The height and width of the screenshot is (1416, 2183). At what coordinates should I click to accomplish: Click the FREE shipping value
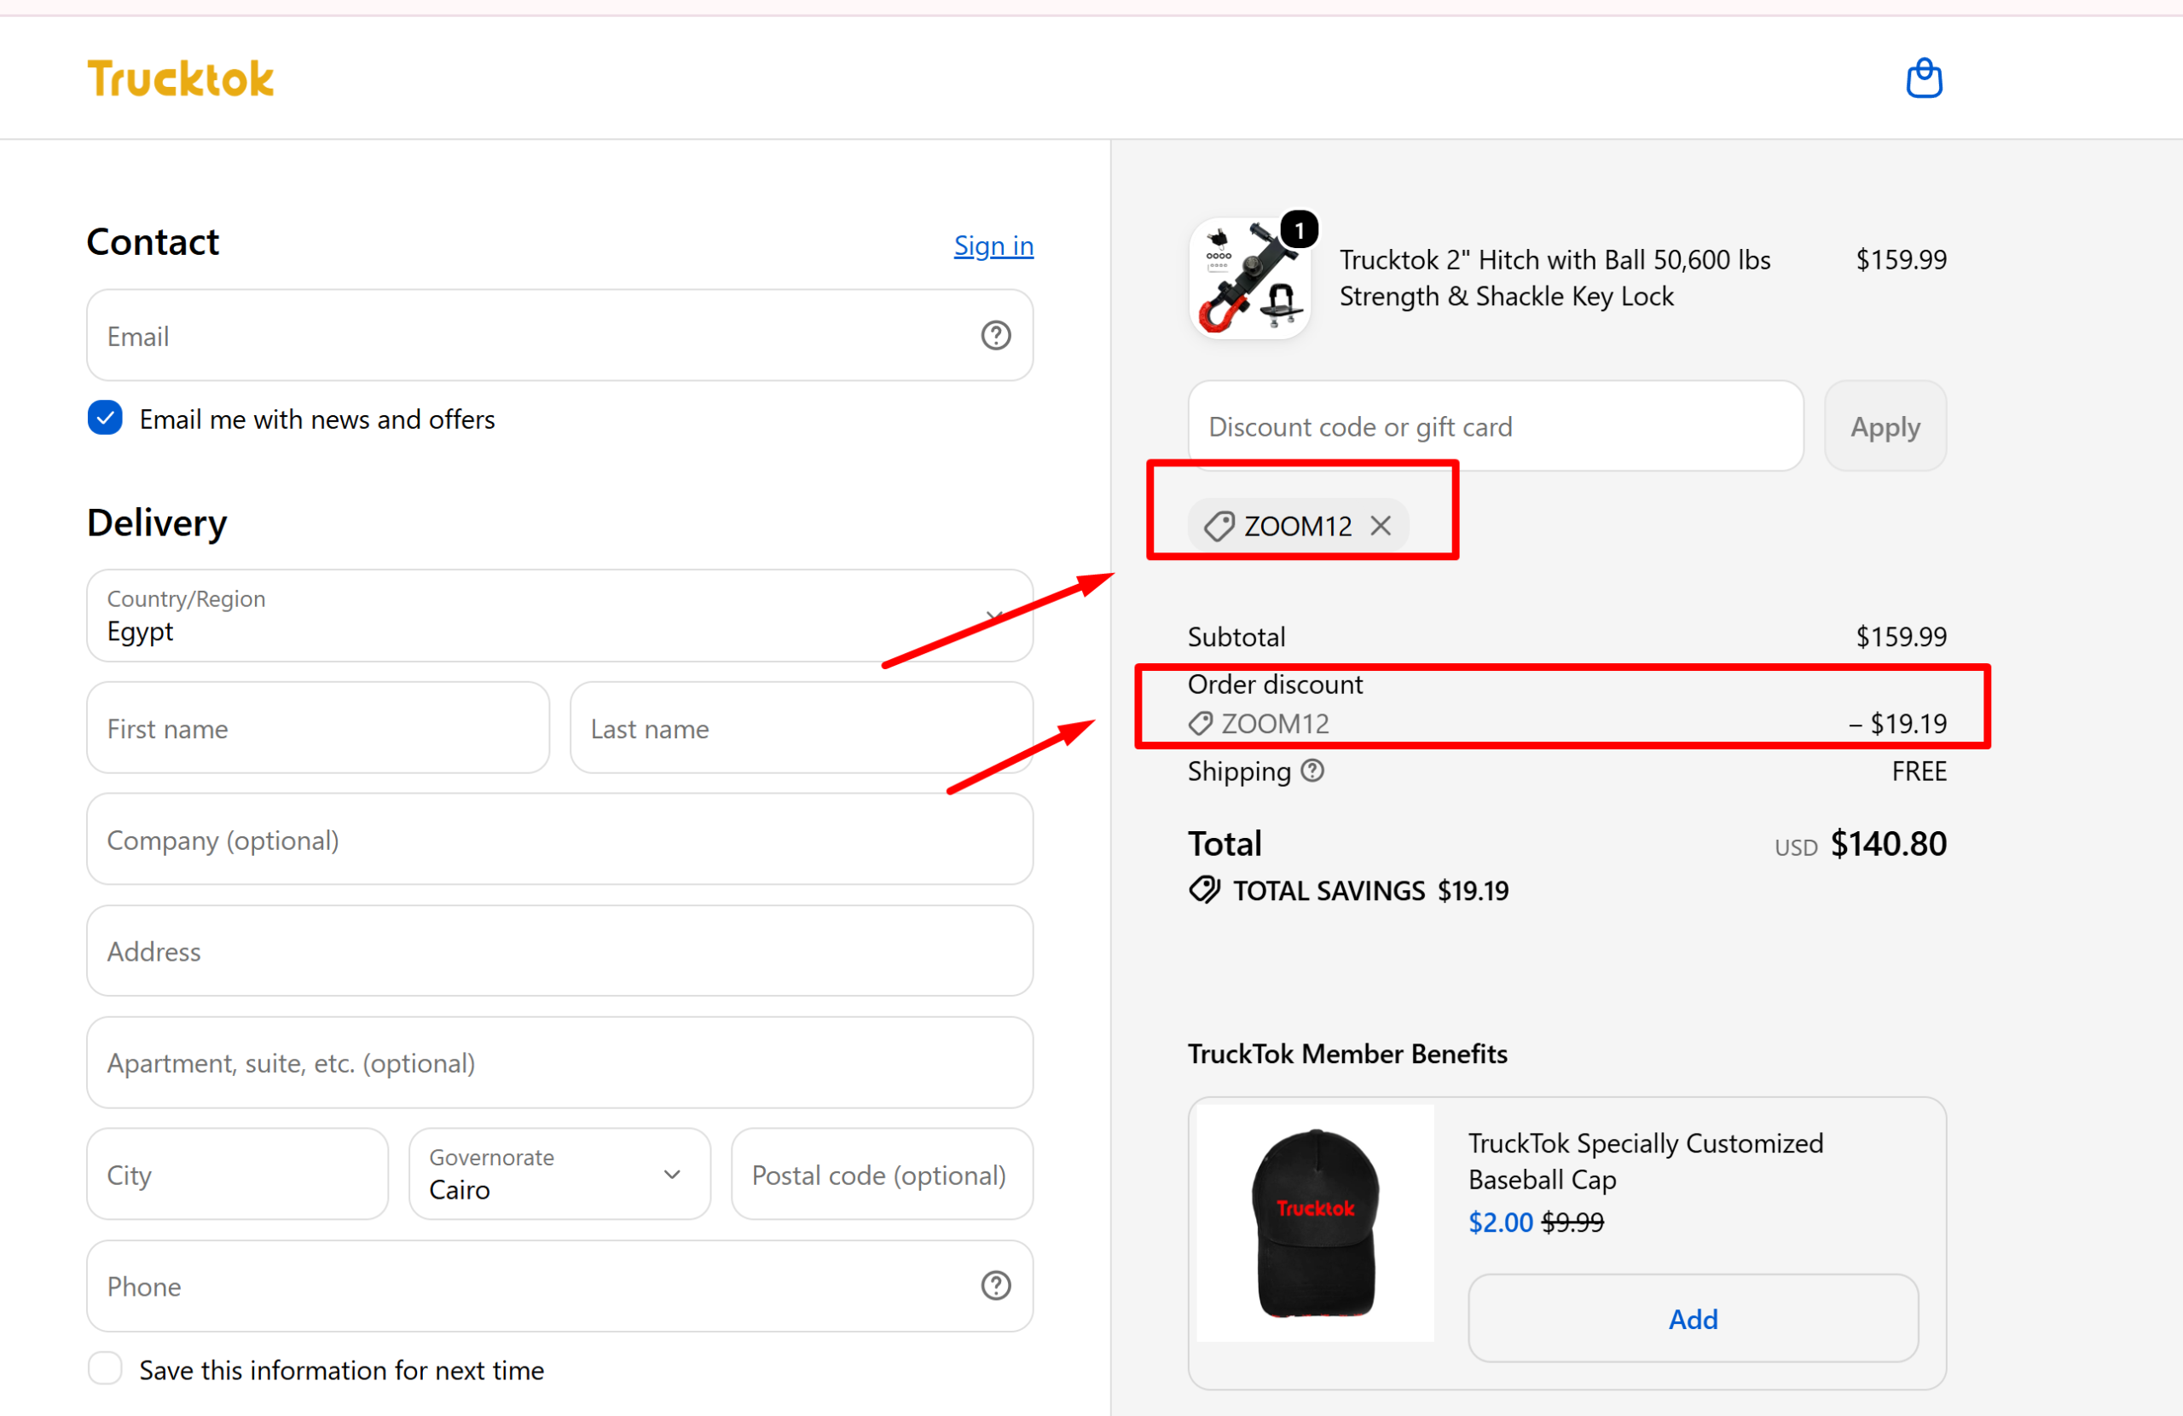coord(1919,772)
